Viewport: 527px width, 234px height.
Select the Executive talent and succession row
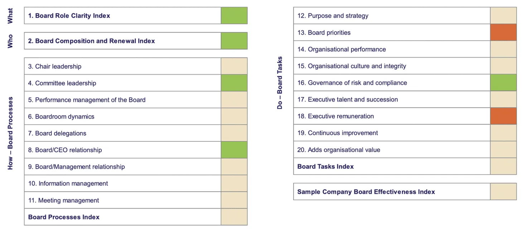pyautogui.click(x=348, y=99)
